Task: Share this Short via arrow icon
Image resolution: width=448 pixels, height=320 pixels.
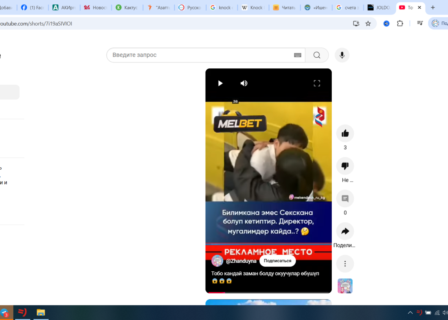Action: pyautogui.click(x=345, y=231)
